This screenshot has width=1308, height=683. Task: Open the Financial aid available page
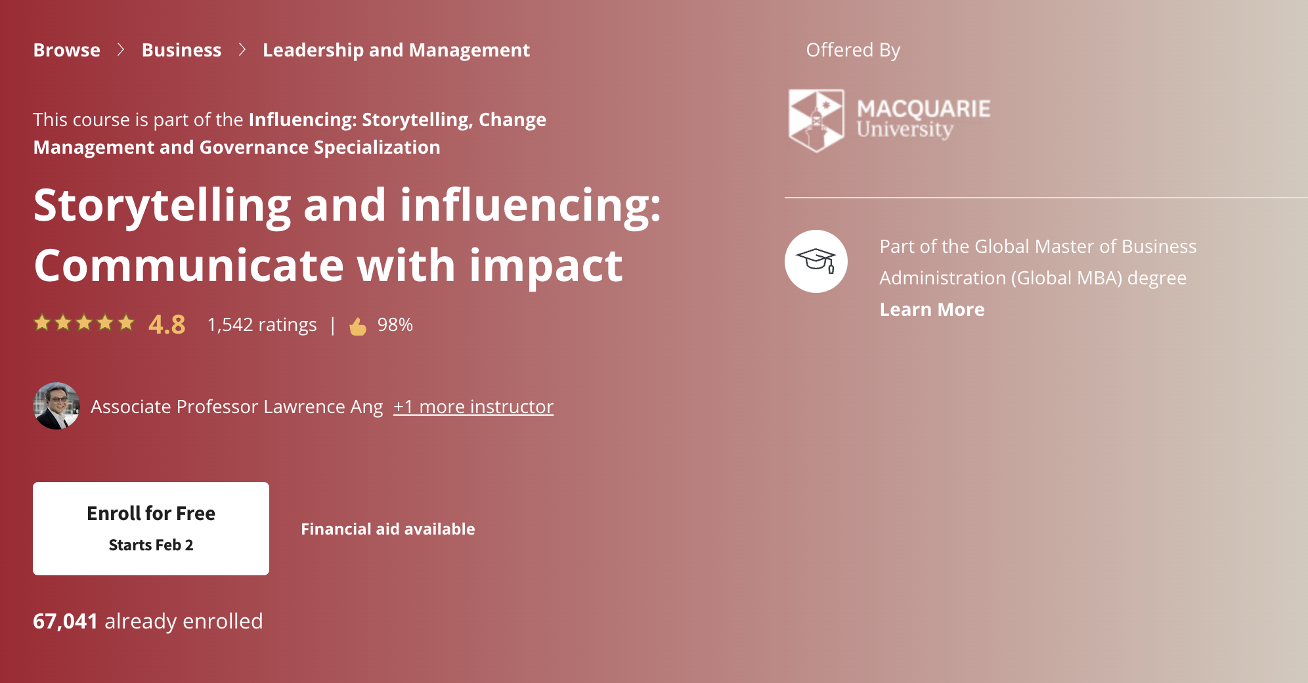pyautogui.click(x=387, y=529)
